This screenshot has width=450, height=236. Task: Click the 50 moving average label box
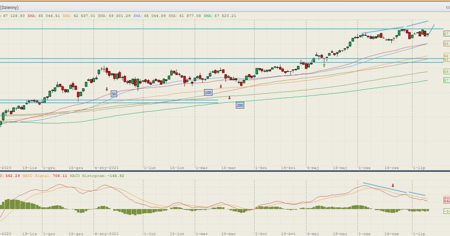pyautogui.click(x=114, y=94)
